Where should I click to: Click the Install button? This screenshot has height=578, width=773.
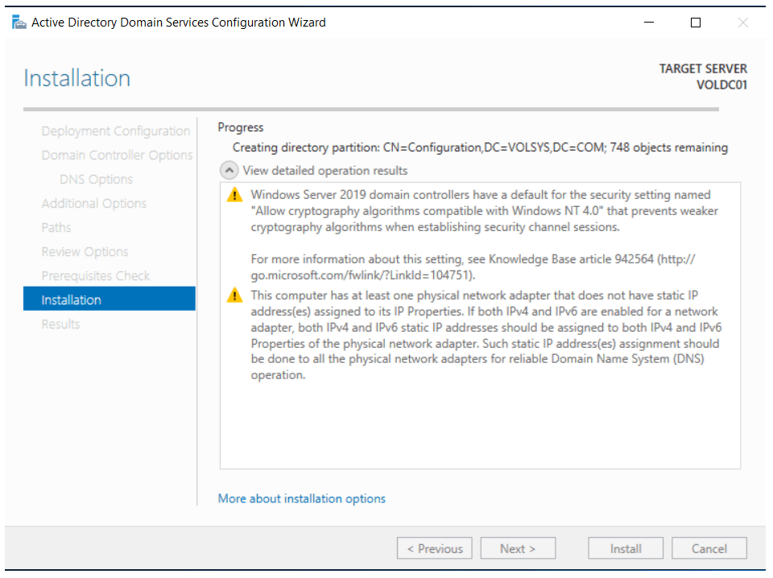(625, 549)
